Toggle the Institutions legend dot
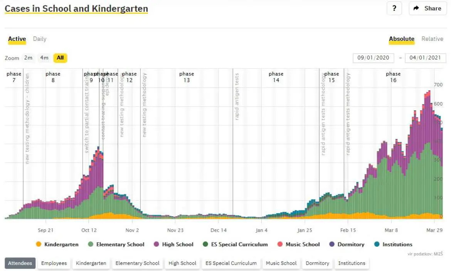The width and height of the screenshot is (451, 271). [x=377, y=244]
